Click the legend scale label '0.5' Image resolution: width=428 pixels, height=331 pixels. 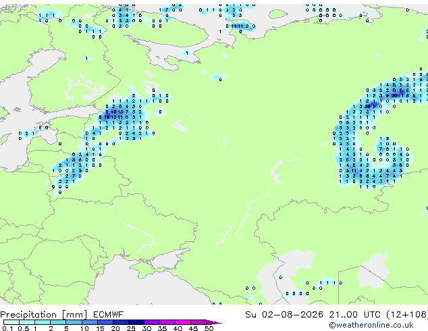click(x=24, y=328)
